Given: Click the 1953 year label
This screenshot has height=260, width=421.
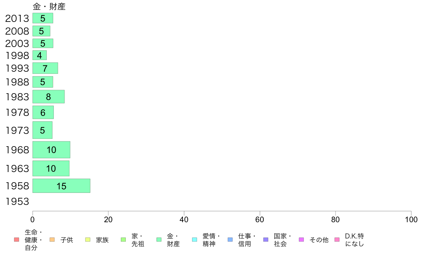Looking at the screenshot, I should [17, 201].
